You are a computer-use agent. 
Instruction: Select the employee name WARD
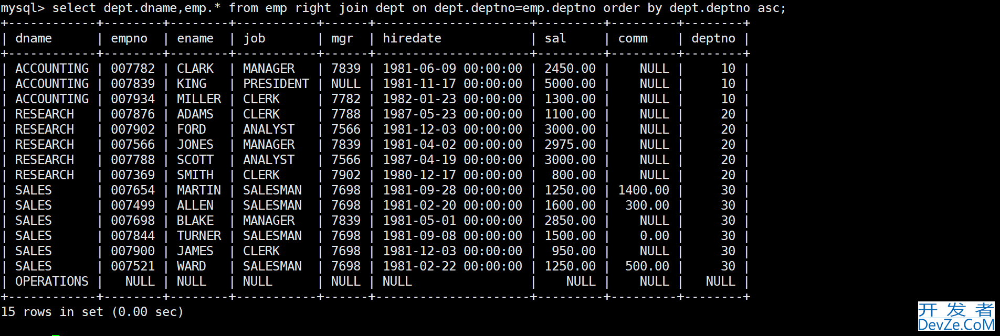[x=192, y=266]
